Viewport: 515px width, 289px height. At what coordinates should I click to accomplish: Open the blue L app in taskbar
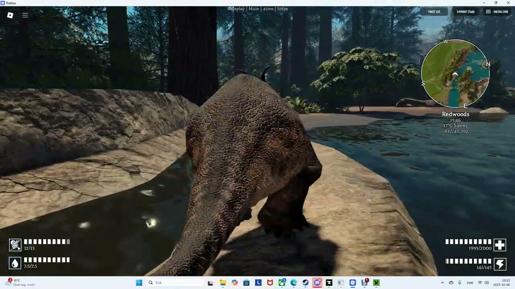[258, 283]
